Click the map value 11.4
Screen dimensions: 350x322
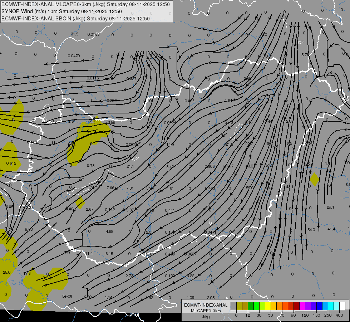(x=89, y=253)
